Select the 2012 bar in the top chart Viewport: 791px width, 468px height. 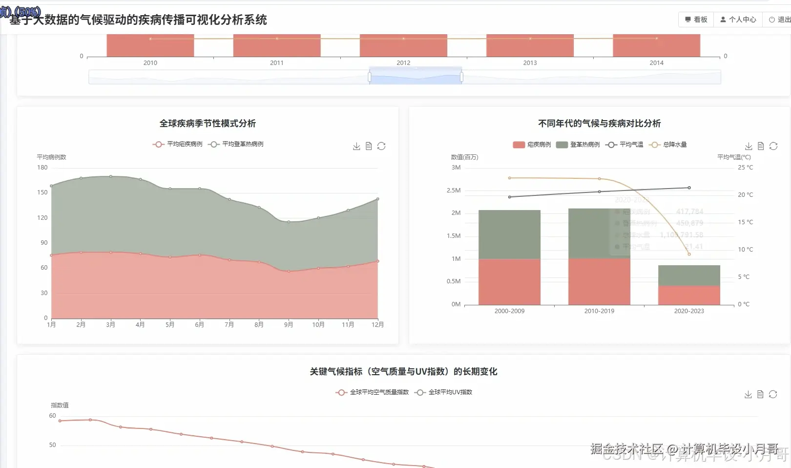(403, 45)
